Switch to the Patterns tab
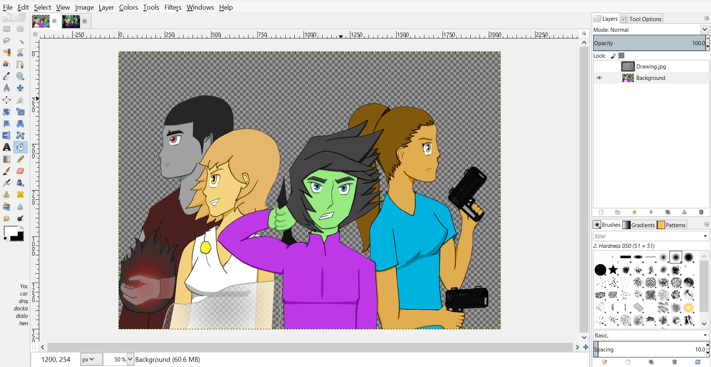The width and height of the screenshot is (711, 367). click(672, 225)
